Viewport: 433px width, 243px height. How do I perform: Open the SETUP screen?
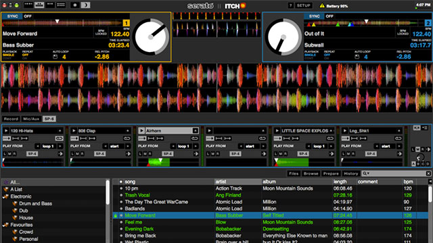coord(304,5)
